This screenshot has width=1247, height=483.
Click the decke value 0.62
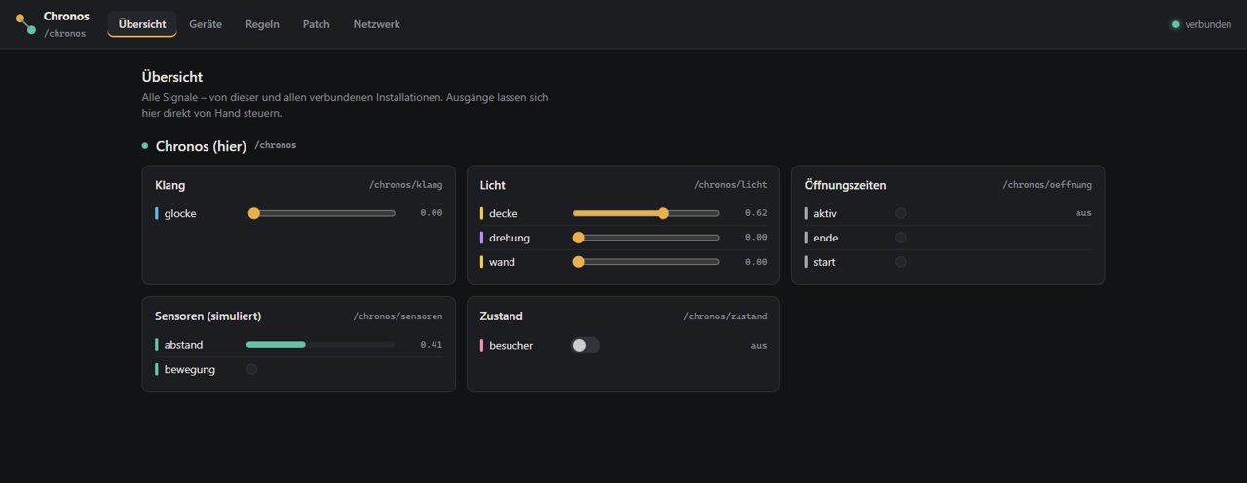[x=756, y=213]
